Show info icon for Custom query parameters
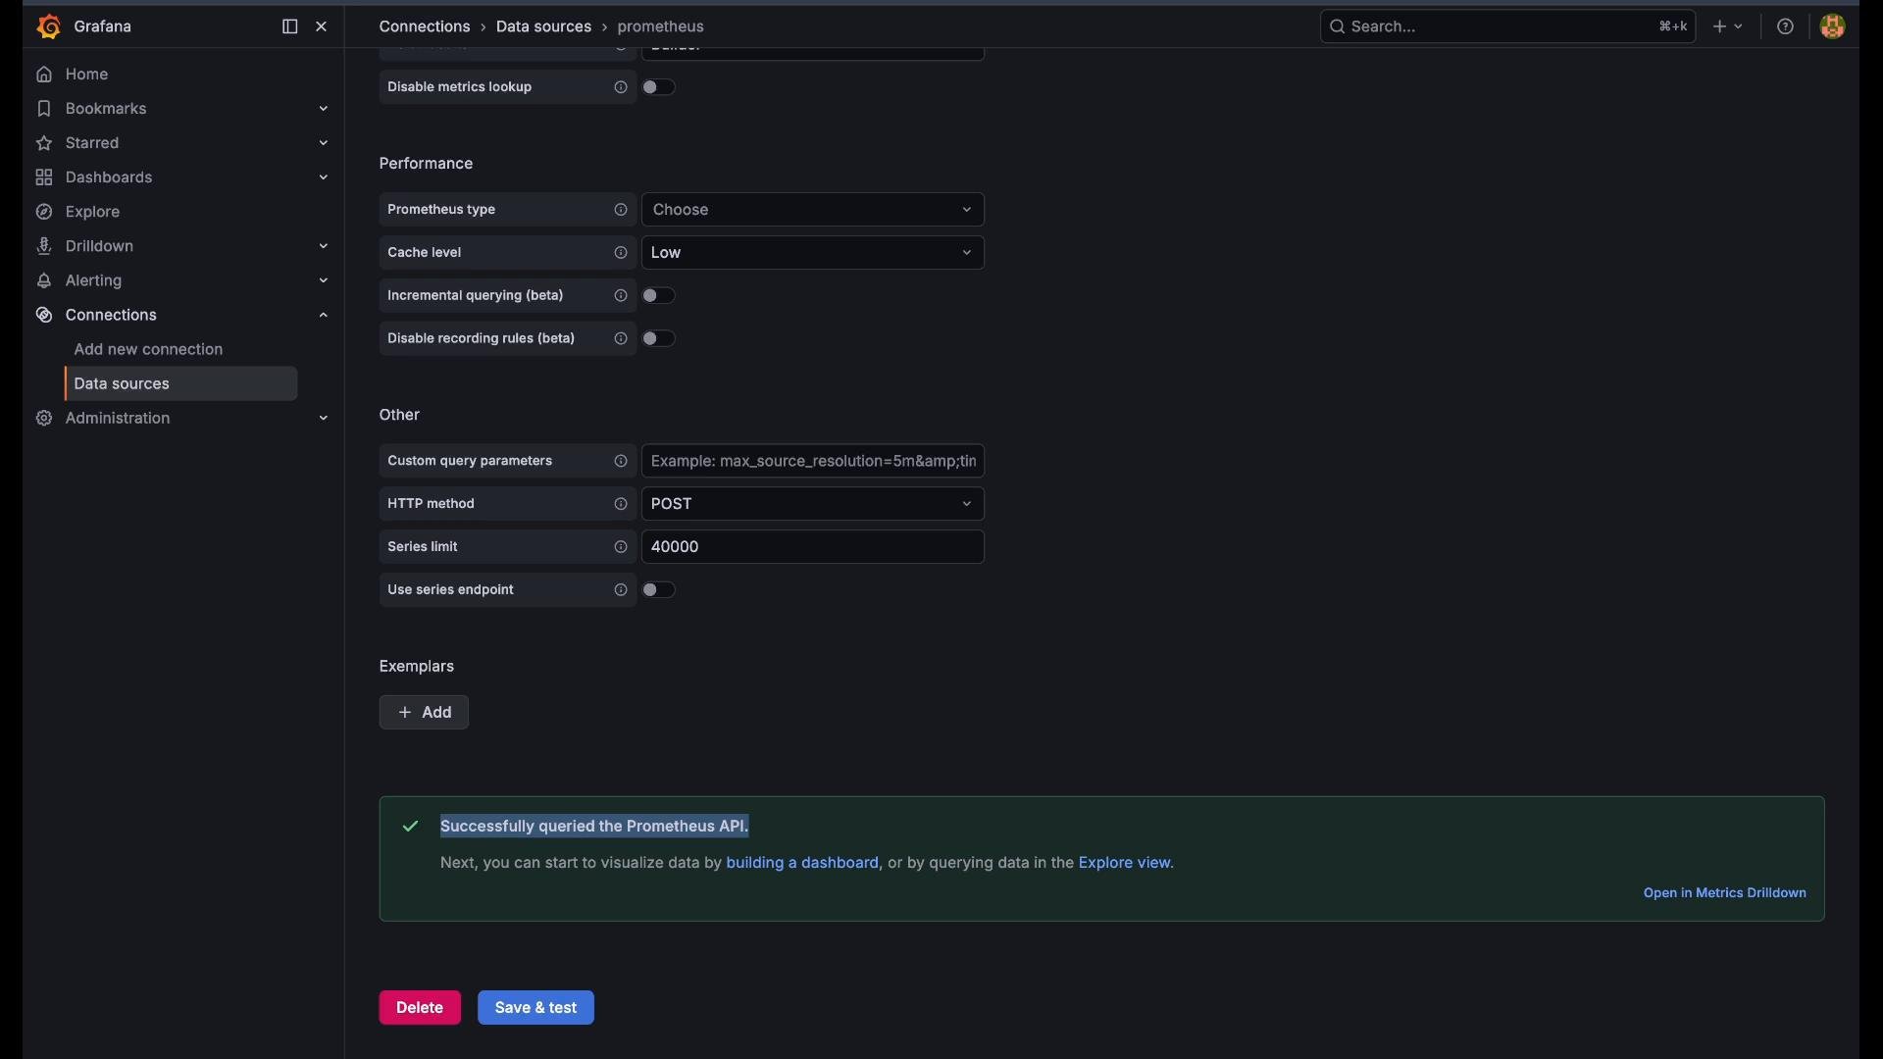 click(621, 461)
